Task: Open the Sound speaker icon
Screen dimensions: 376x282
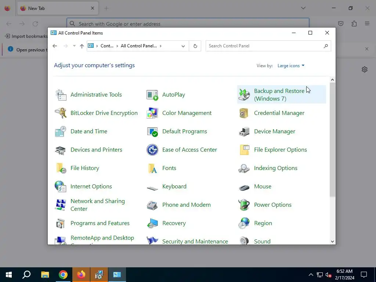Action: tap(244, 241)
